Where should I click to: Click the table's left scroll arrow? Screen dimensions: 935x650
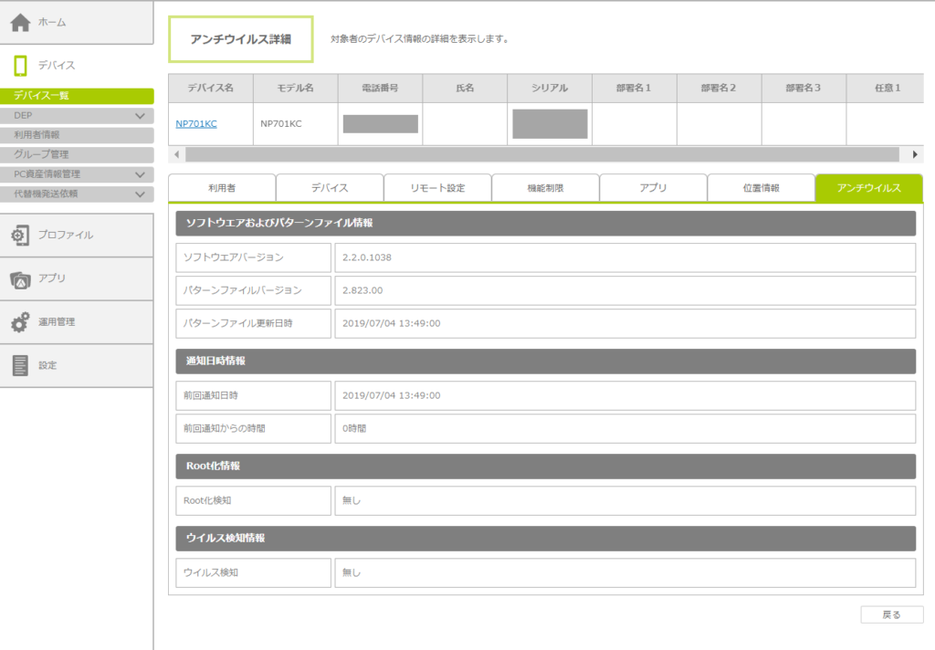[x=176, y=154]
